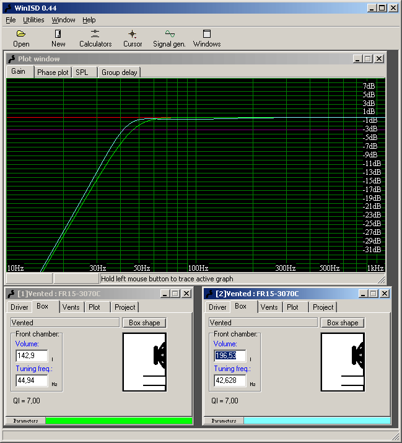Image resolution: width=402 pixels, height=443 pixels.
Task: Open the Calculators tool
Action: 95,38
